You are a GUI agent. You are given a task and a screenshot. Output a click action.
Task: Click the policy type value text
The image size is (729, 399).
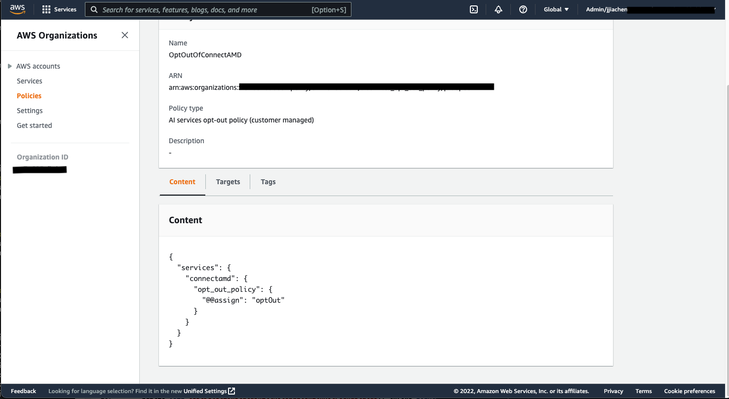pyautogui.click(x=241, y=120)
